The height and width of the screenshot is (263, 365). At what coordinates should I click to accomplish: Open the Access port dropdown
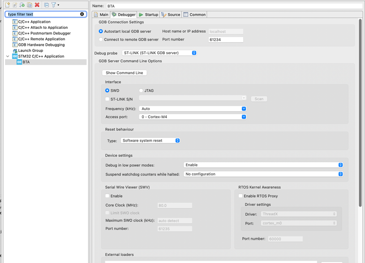click(192, 117)
